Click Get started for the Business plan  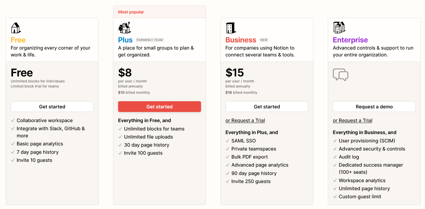[267, 107]
